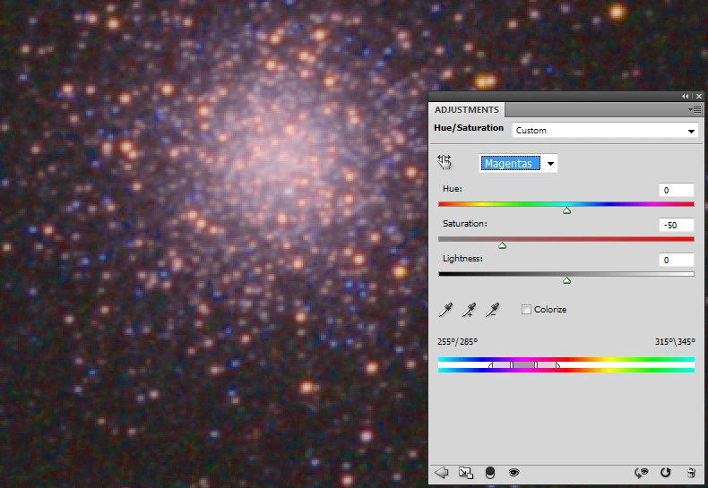Enable the Colorize checkbox

tap(526, 310)
